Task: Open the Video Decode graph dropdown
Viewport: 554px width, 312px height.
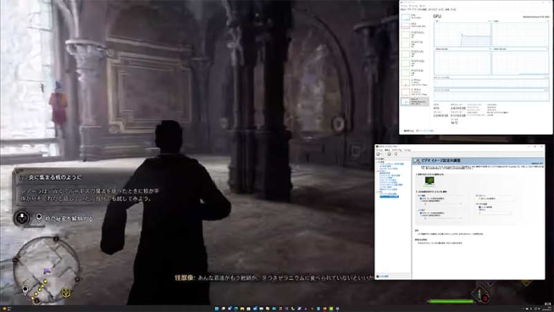Action: [x=499, y=49]
